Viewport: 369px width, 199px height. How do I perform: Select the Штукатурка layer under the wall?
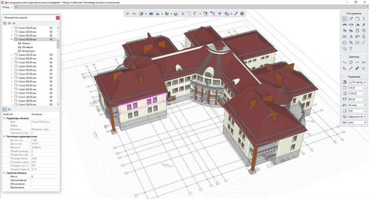pos(28,51)
